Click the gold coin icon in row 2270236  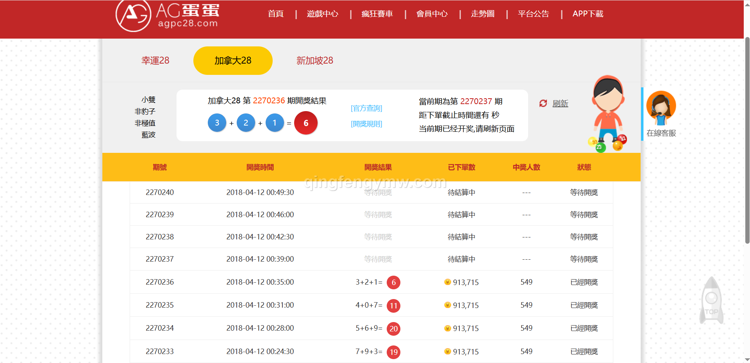tap(448, 282)
